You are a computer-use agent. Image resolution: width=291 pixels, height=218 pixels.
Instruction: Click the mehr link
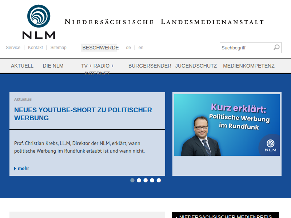click(23, 168)
